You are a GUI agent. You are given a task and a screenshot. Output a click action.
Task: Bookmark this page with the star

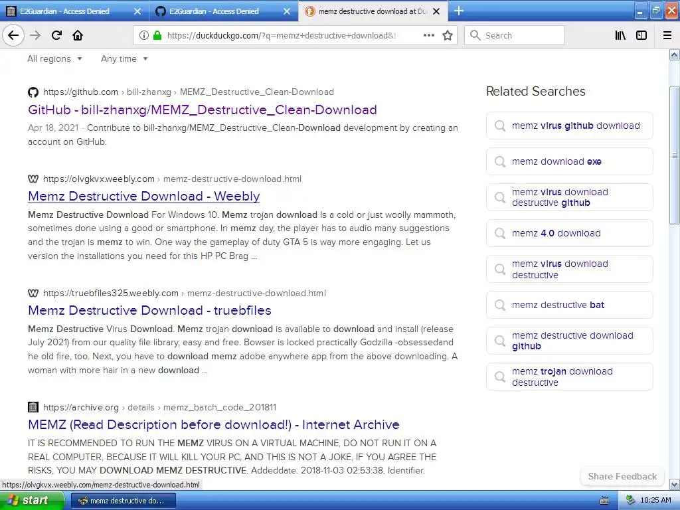[448, 36]
